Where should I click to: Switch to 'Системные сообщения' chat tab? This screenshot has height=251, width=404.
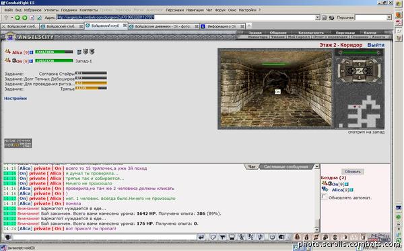285,166
